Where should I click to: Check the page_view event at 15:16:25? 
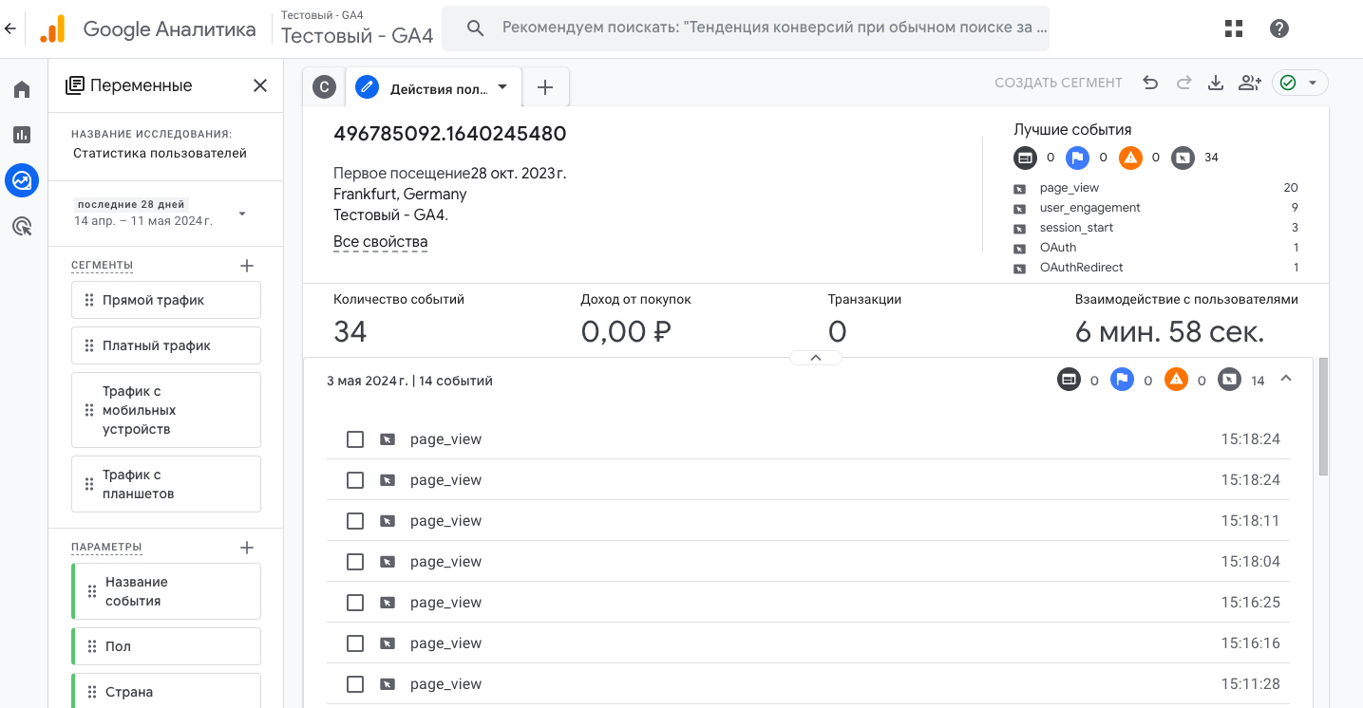(x=355, y=603)
